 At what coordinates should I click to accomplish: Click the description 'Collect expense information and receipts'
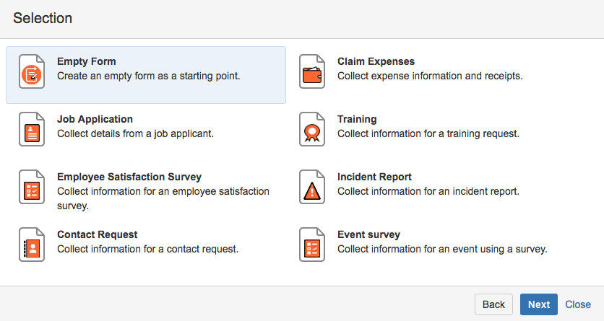[x=430, y=75]
